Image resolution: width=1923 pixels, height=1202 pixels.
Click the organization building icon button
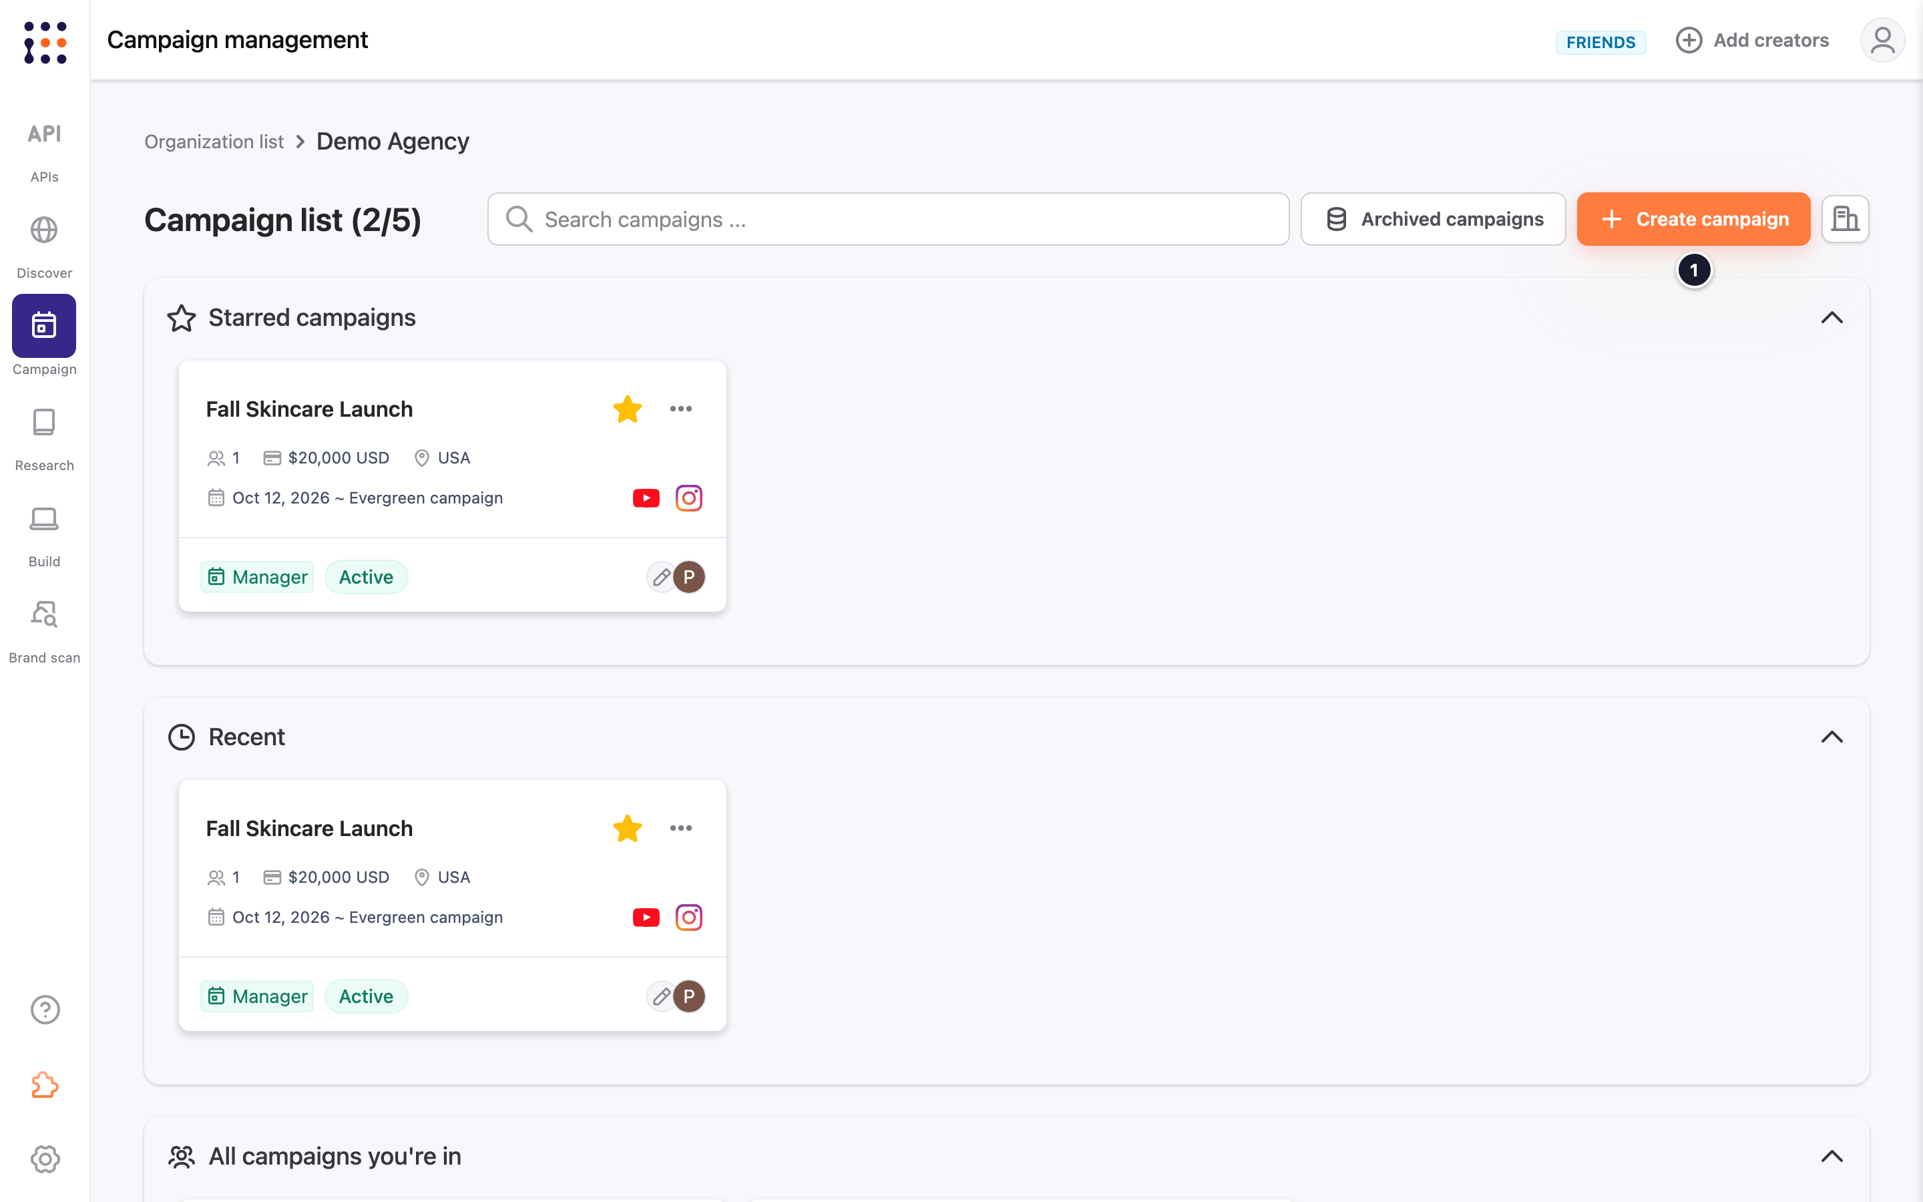coord(1845,218)
